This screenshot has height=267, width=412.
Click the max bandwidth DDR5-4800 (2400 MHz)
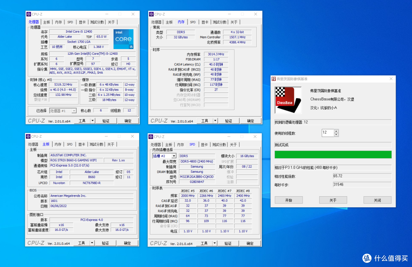(x=197, y=162)
